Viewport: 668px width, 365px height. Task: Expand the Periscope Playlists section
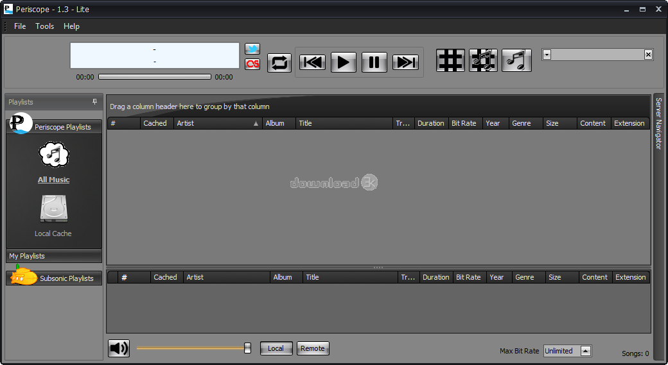(x=54, y=127)
